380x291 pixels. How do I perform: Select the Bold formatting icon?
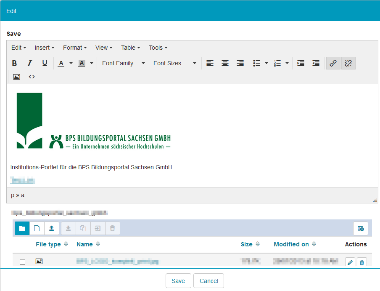pyautogui.click(x=14, y=63)
